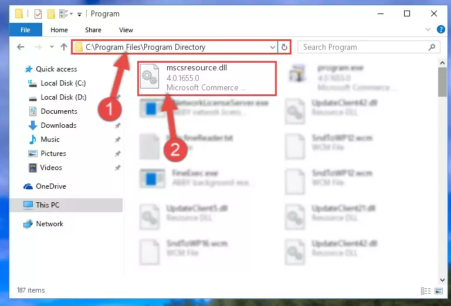
Task: Open the Home ribbon tab
Action: 59,30
